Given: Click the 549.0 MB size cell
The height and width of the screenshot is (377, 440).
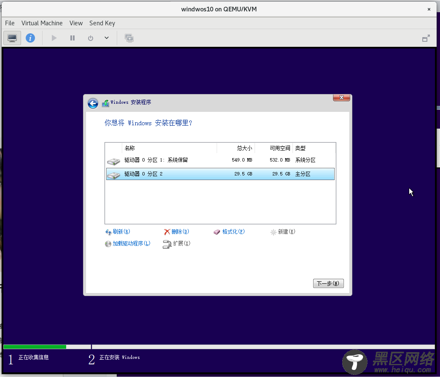Looking at the screenshot, I should [x=242, y=160].
